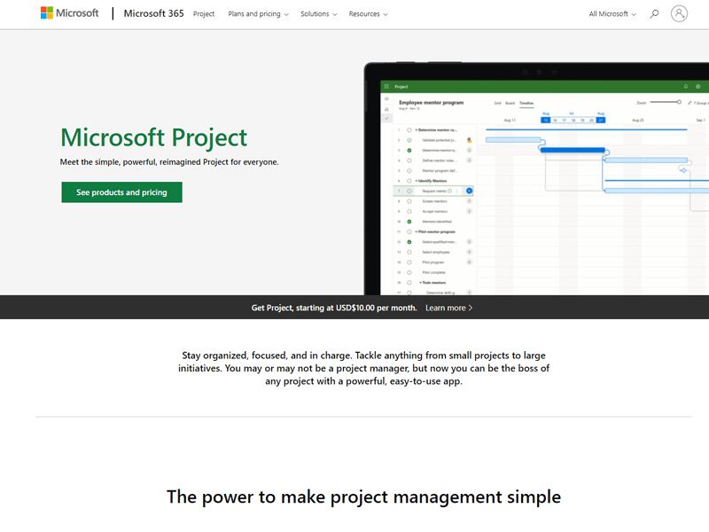709x532 pixels.
Task: Click the Pilot program task name
Action: (x=432, y=262)
